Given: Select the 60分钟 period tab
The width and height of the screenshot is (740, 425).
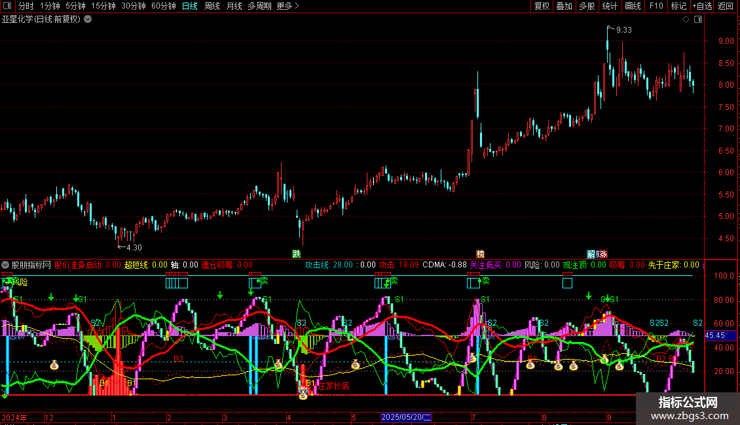Looking at the screenshot, I should point(164,6).
